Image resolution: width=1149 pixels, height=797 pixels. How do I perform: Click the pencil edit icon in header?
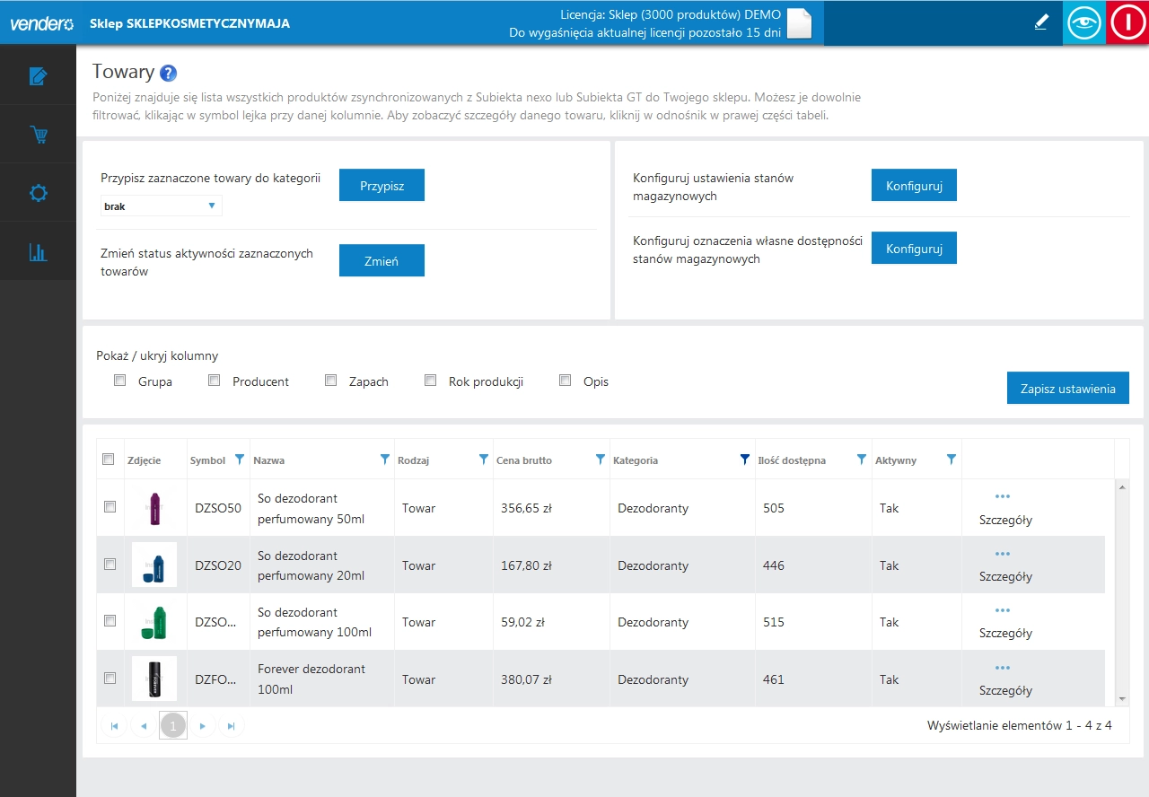point(1041,23)
